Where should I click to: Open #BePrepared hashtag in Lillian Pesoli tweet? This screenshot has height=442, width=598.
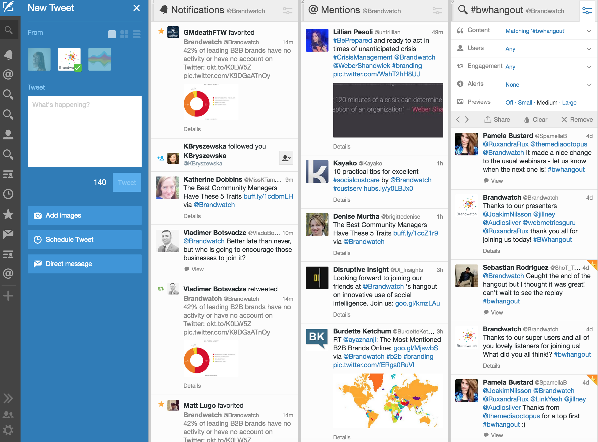click(x=352, y=40)
